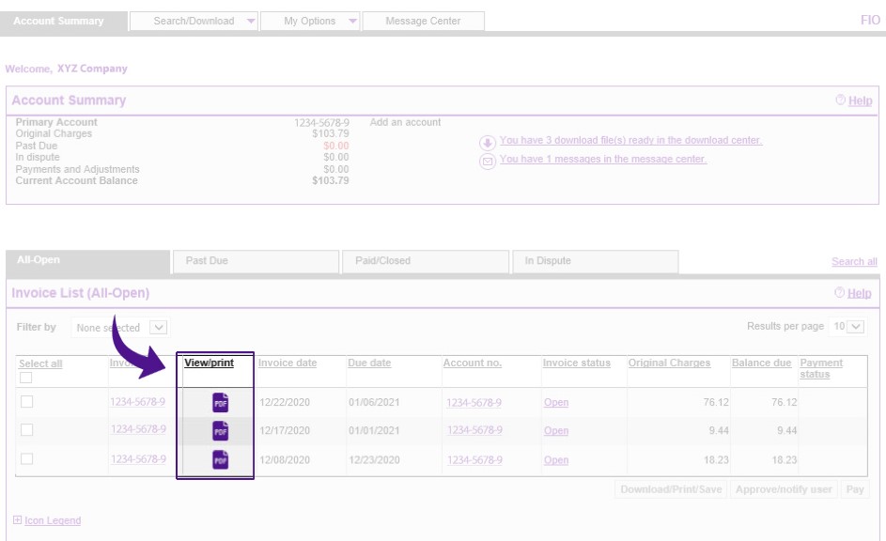Click Open status for the 9.44 invoice
The width and height of the screenshot is (886, 541).
556,431
